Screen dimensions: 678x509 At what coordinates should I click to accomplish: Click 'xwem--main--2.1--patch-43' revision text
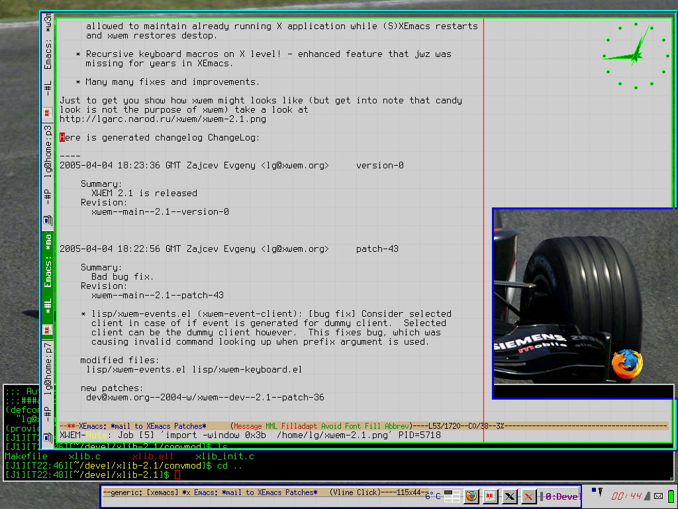coord(158,296)
